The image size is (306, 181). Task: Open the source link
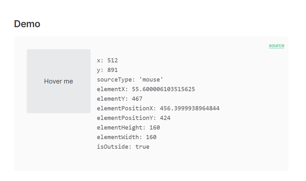276,45
